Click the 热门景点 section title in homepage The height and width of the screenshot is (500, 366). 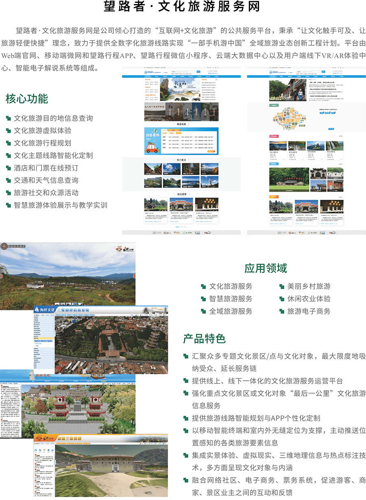[x=181, y=160]
